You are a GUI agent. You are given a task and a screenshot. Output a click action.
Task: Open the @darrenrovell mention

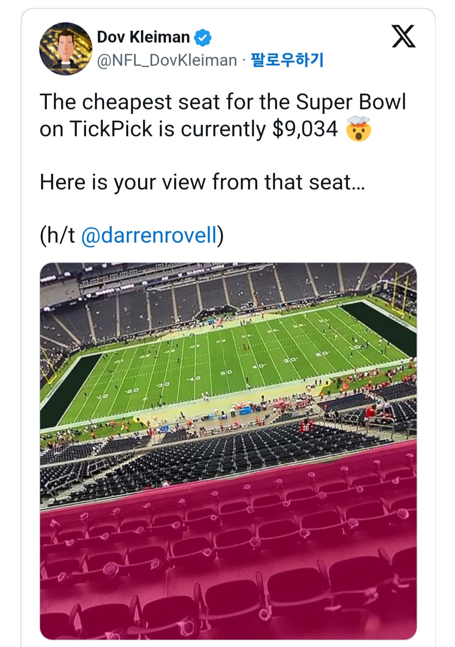(148, 235)
